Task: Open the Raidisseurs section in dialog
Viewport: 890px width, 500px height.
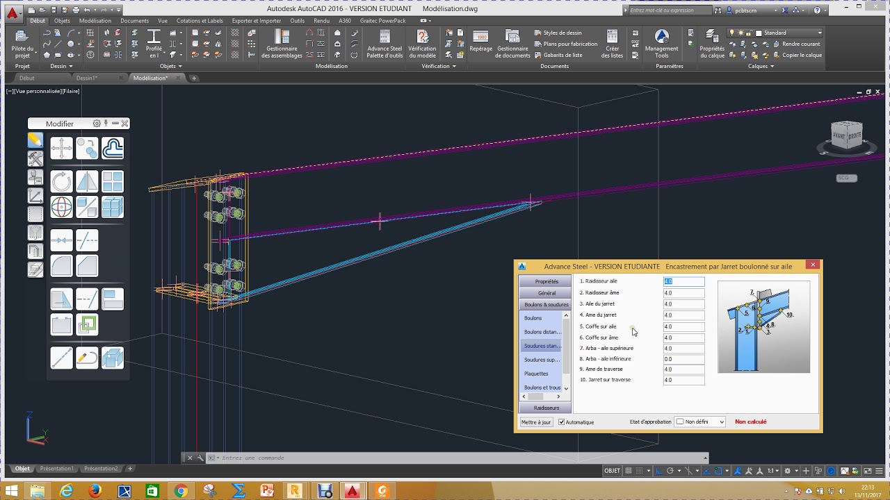Action: (545, 408)
